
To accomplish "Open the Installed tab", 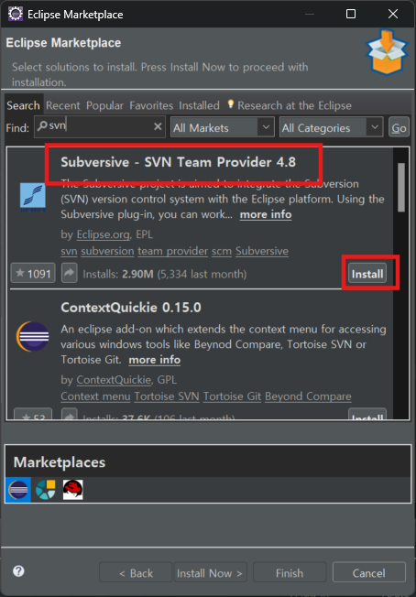I will pos(199,105).
